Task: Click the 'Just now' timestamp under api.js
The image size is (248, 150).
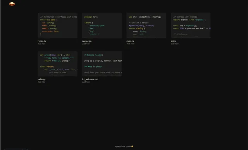Action: tap(175, 44)
